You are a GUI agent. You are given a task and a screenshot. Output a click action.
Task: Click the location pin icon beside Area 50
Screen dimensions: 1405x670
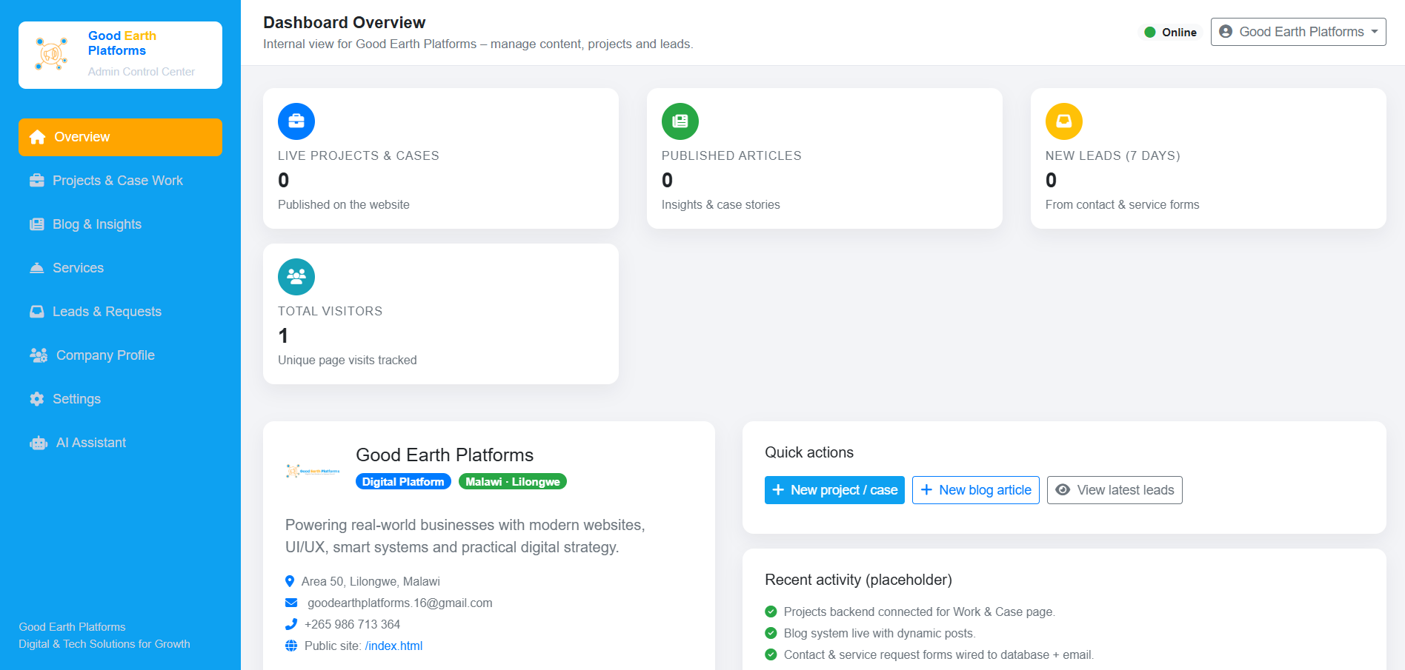pyautogui.click(x=290, y=581)
